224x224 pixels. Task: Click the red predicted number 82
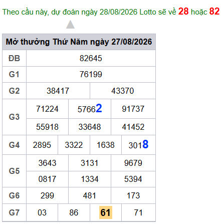coord(214,12)
